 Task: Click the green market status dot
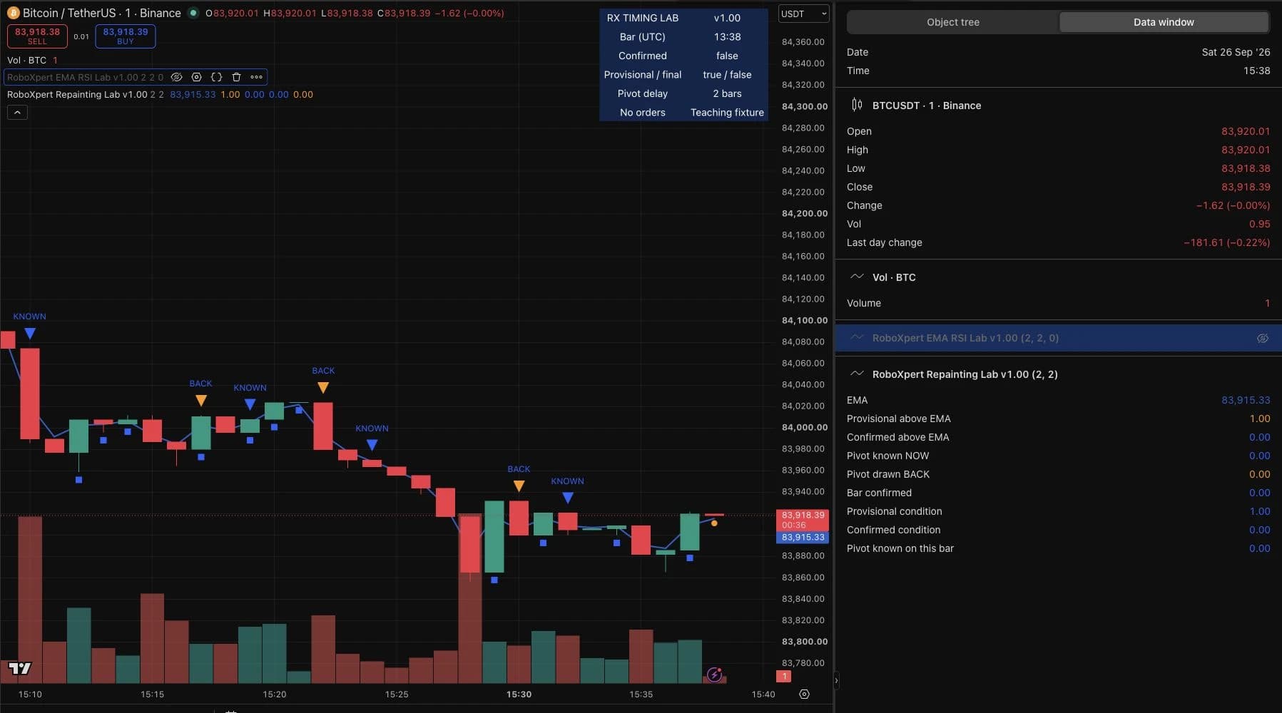pos(193,13)
